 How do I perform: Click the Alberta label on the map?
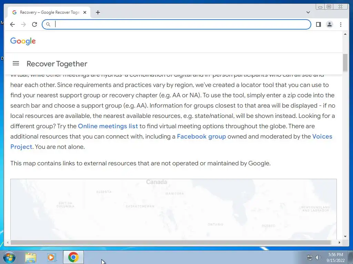coord(104,192)
